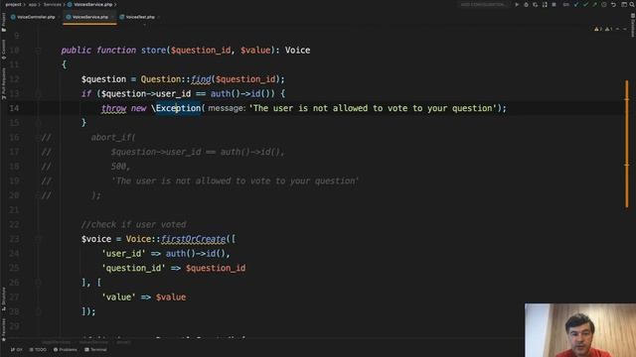Viewport: 636px width, 357px height.
Task: Open the Search Everywhere magnifier icon
Action: click(632, 4)
